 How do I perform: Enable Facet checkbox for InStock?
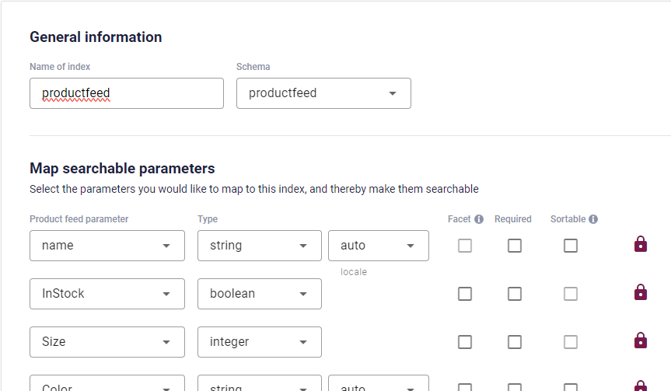coord(465,294)
